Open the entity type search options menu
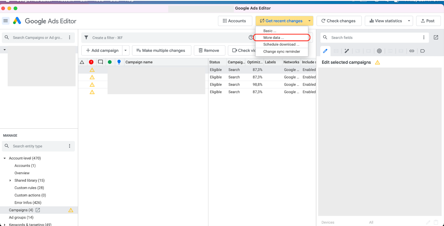 coord(70,146)
